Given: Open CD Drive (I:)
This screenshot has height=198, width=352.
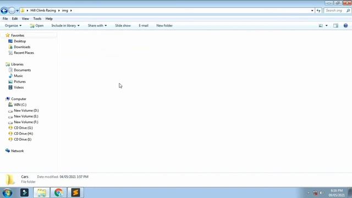Looking at the screenshot, I should pyautogui.click(x=23, y=139).
